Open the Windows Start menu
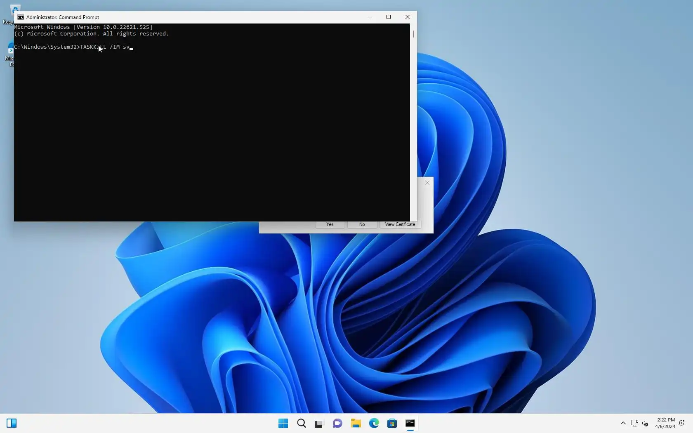The width and height of the screenshot is (693, 433). (x=283, y=423)
